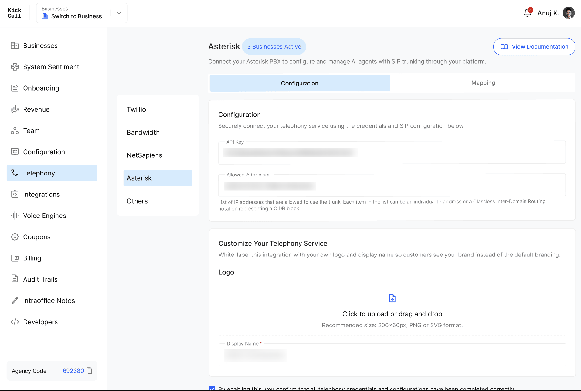The height and width of the screenshot is (391, 581).
Task: Click the Intraoffice Notes pencil icon
Action: pyautogui.click(x=15, y=300)
